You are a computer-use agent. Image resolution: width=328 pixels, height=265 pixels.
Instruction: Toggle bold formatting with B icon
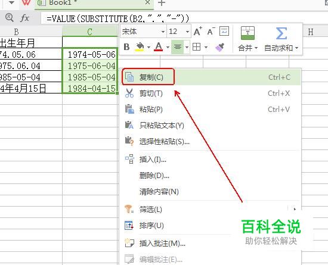pos(126,47)
